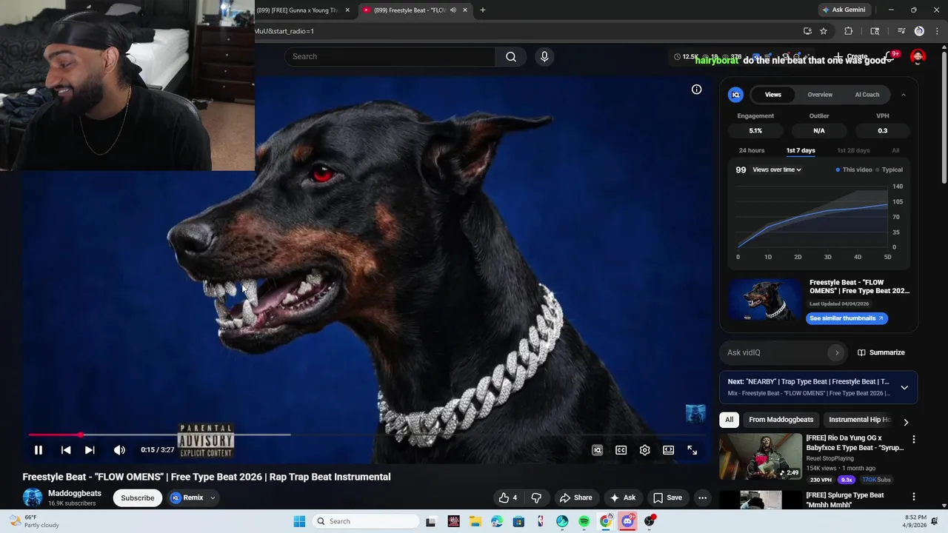Open the Rio Da Yung OG video thumbnail

coord(761,457)
